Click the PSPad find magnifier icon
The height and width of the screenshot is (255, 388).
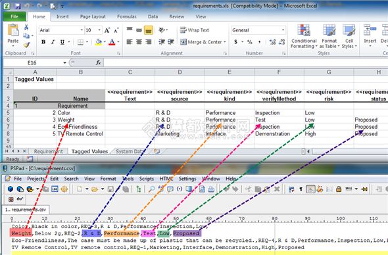pyautogui.click(x=151, y=189)
